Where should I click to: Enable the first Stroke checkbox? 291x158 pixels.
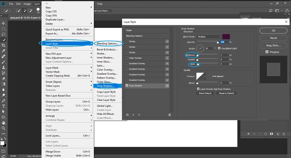tap(127, 41)
